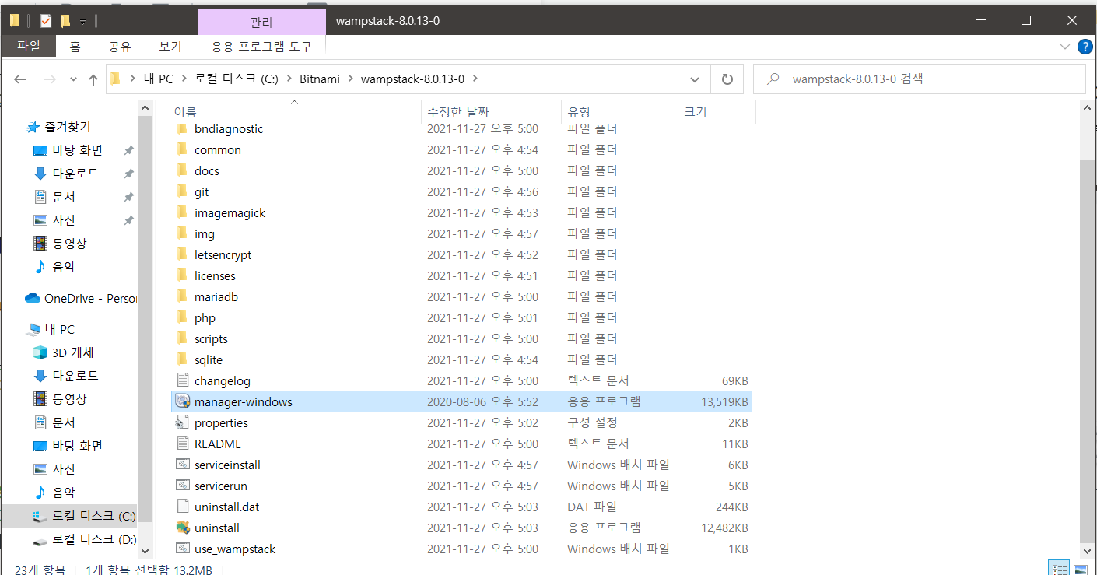Image resolution: width=1097 pixels, height=575 pixels.
Task: Sort by 수정한 날짜 column header
Action: (x=458, y=112)
